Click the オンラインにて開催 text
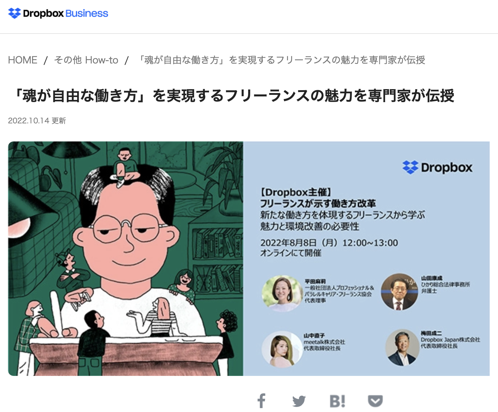This screenshot has height=412, width=498. click(x=291, y=253)
